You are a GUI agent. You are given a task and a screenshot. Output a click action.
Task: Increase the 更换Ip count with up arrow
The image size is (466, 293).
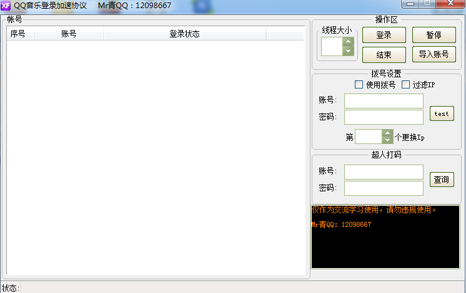point(387,133)
